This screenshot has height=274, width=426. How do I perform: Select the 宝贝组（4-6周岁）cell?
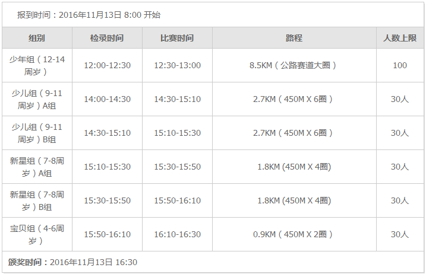37,234
